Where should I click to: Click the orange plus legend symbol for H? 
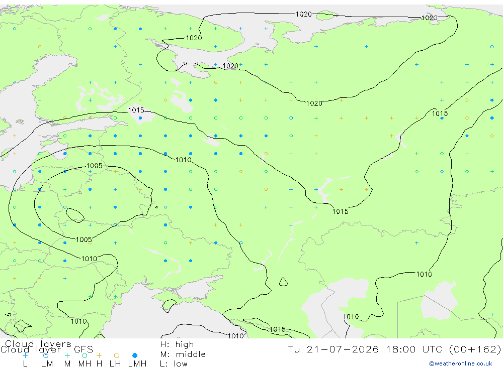[x=99, y=355]
